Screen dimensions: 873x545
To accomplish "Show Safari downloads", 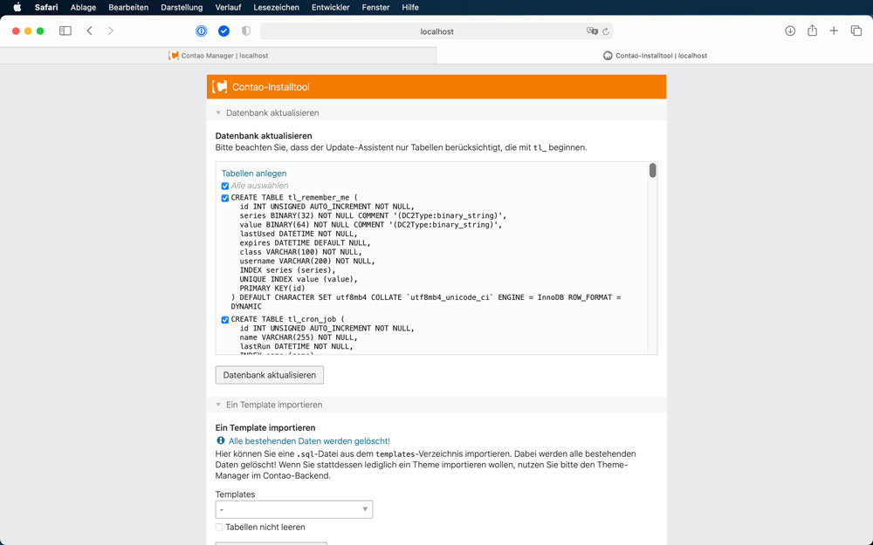I will [x=790, y=31].
